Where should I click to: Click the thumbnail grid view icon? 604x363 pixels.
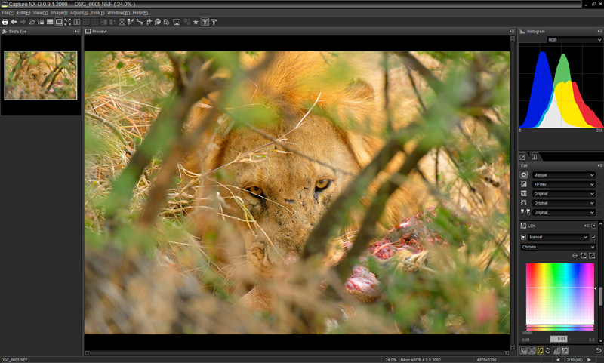click(40, 22)
